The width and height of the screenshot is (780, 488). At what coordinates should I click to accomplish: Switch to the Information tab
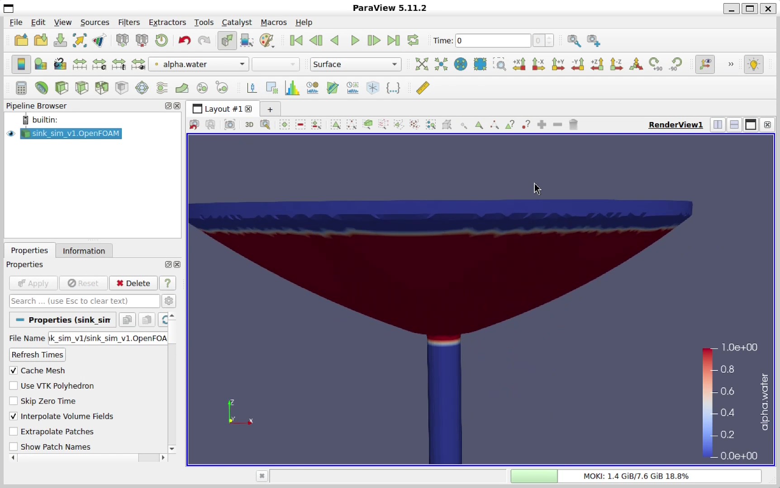pos(84,251)
